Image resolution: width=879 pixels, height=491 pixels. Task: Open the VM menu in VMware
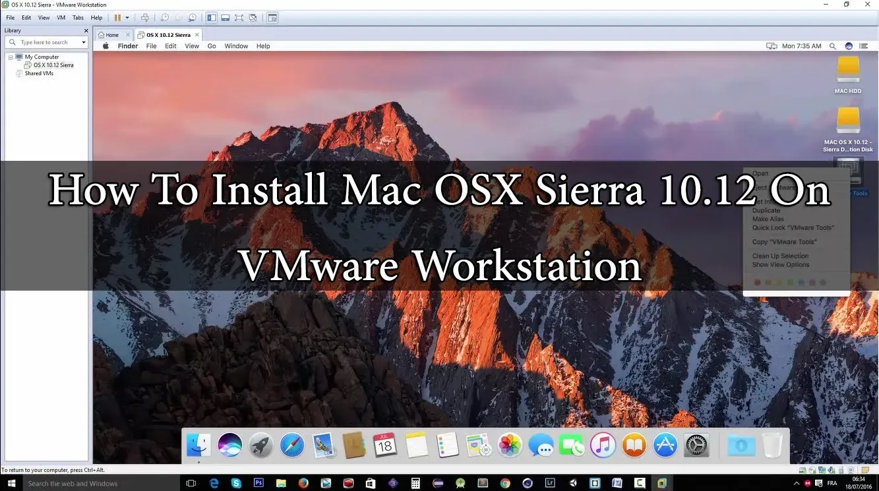(x=61, y=18)
